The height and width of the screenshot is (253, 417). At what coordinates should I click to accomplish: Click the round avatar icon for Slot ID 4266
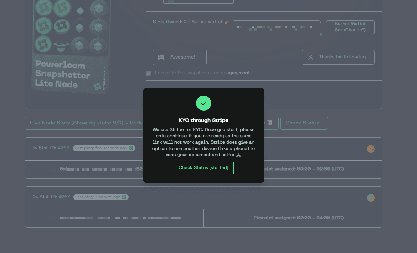[371, 149]
